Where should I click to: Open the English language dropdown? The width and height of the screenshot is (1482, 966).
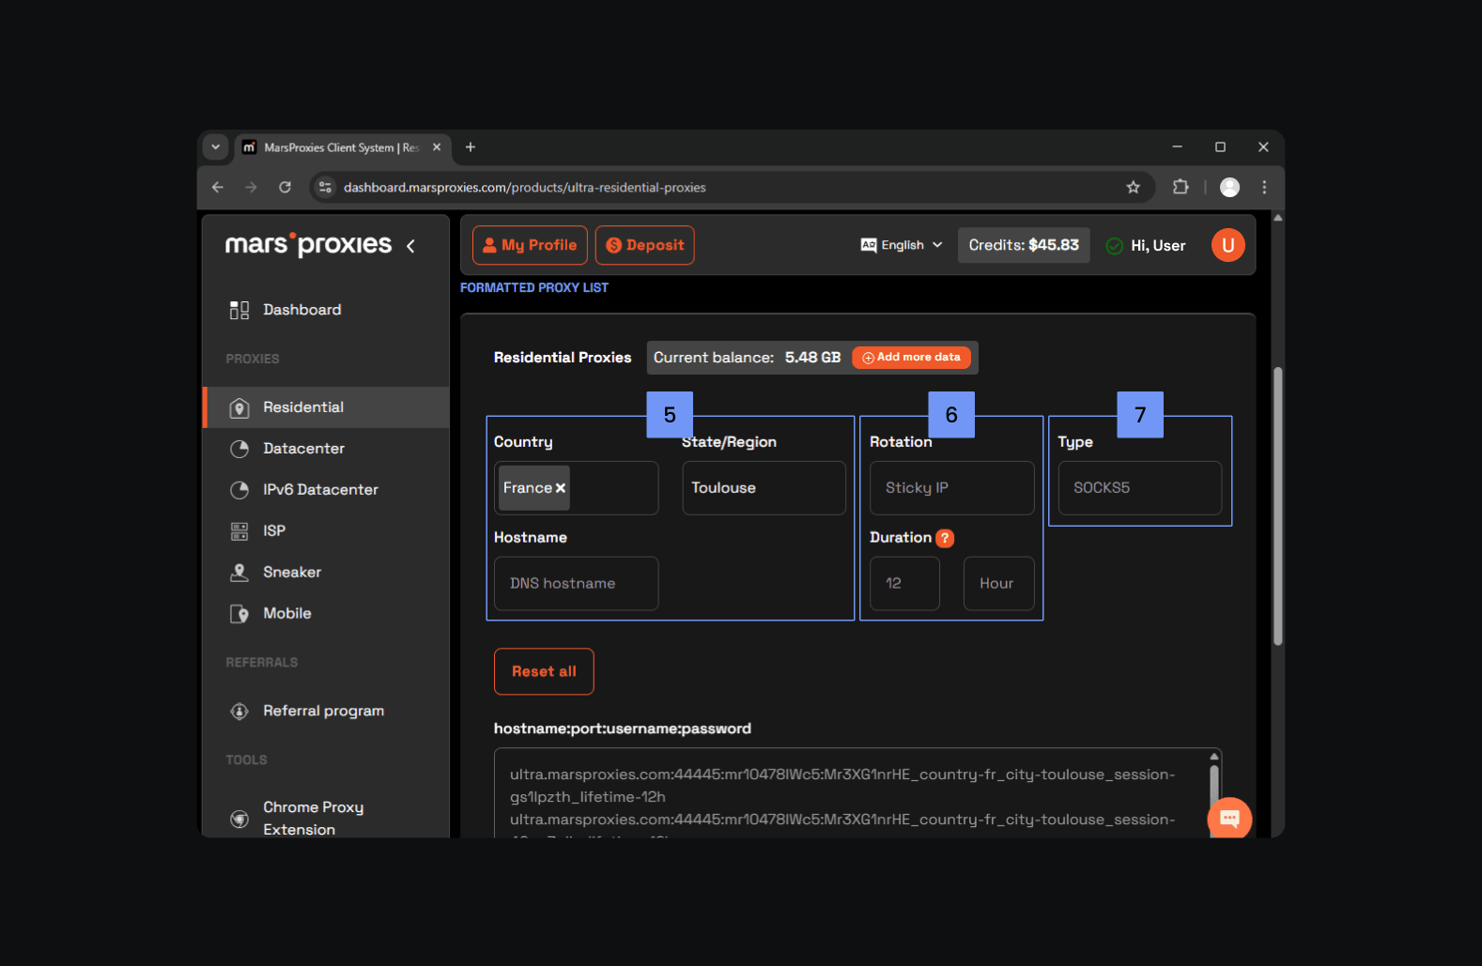point(902,245)
